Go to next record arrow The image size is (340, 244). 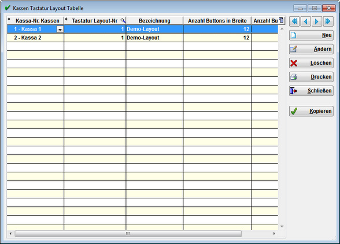317,21
